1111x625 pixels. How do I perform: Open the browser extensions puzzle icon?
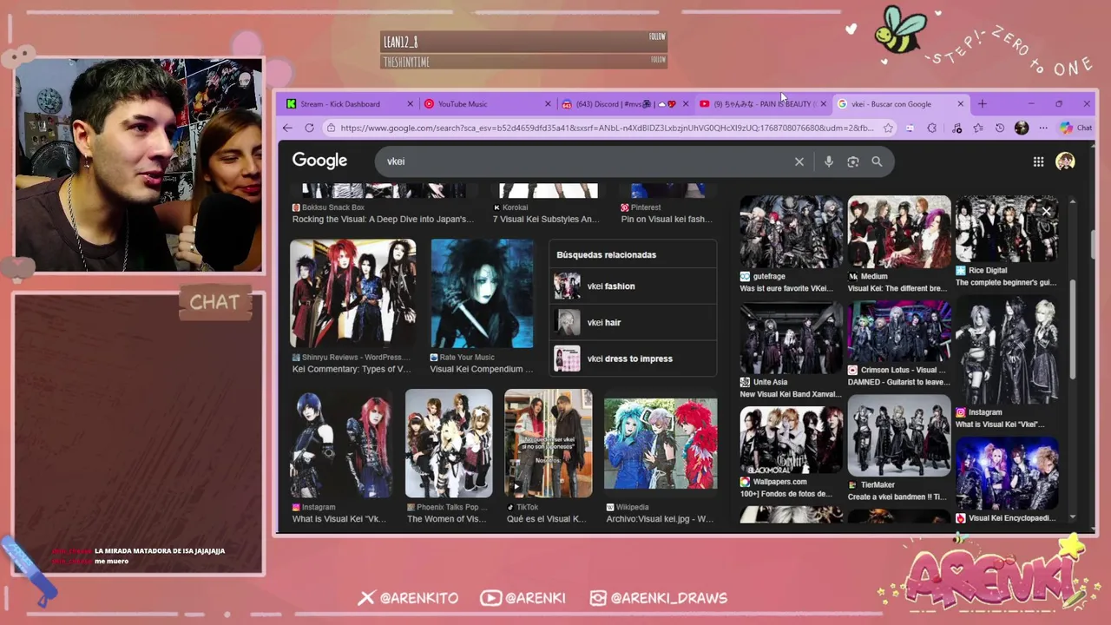tap(932, 128)
